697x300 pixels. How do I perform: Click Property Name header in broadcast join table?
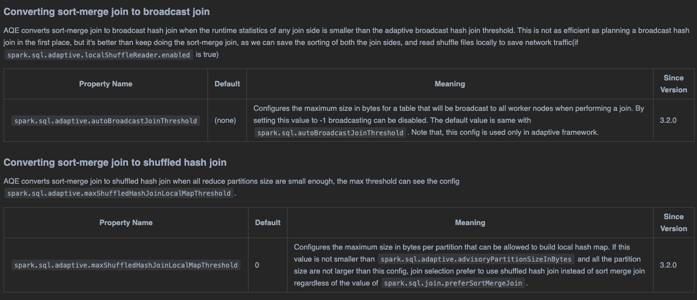pos(105,84)
